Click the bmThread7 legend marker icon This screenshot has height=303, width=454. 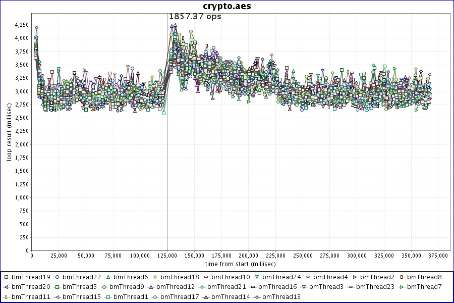[x=401, y=287]
